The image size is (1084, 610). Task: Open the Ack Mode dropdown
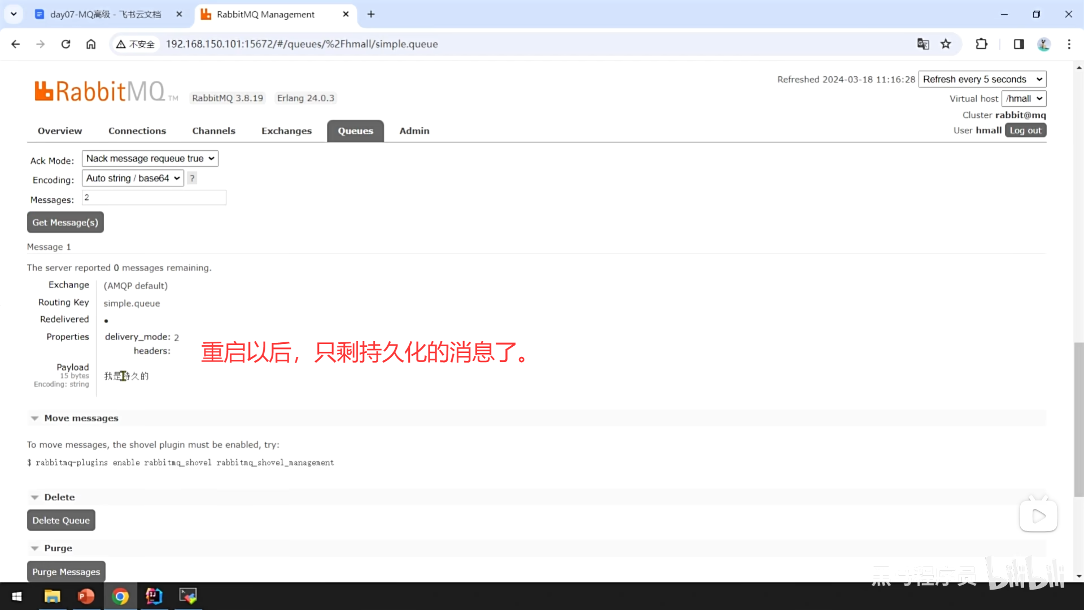[x=150, y=159]
